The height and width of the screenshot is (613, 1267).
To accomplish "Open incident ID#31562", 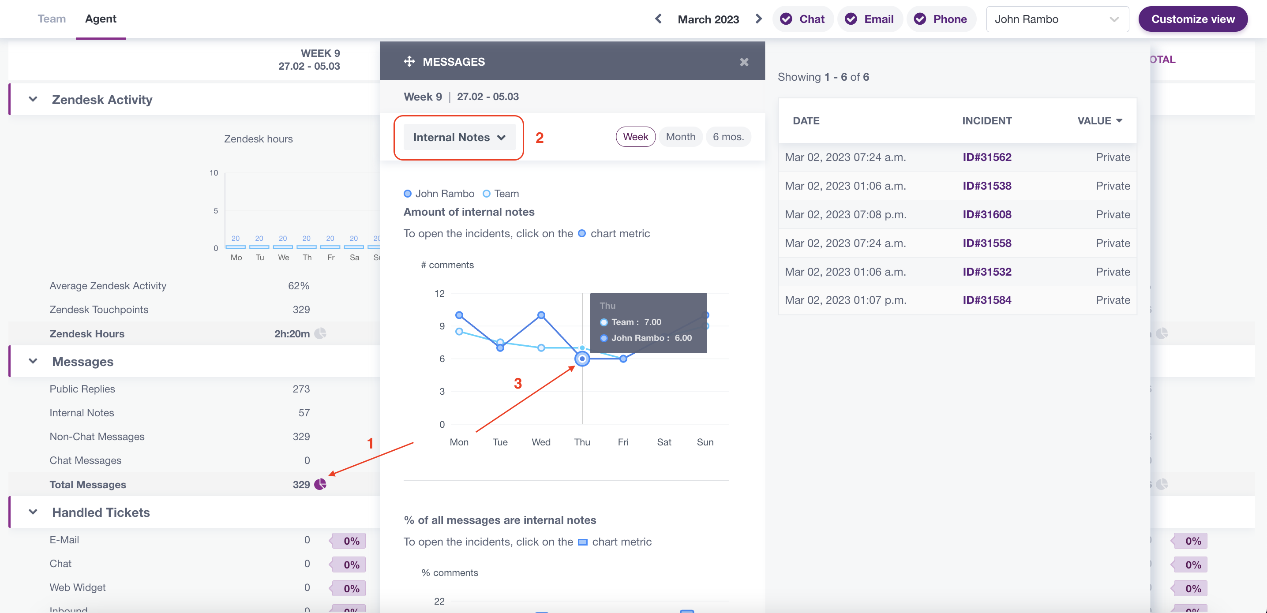I will 987,157.
